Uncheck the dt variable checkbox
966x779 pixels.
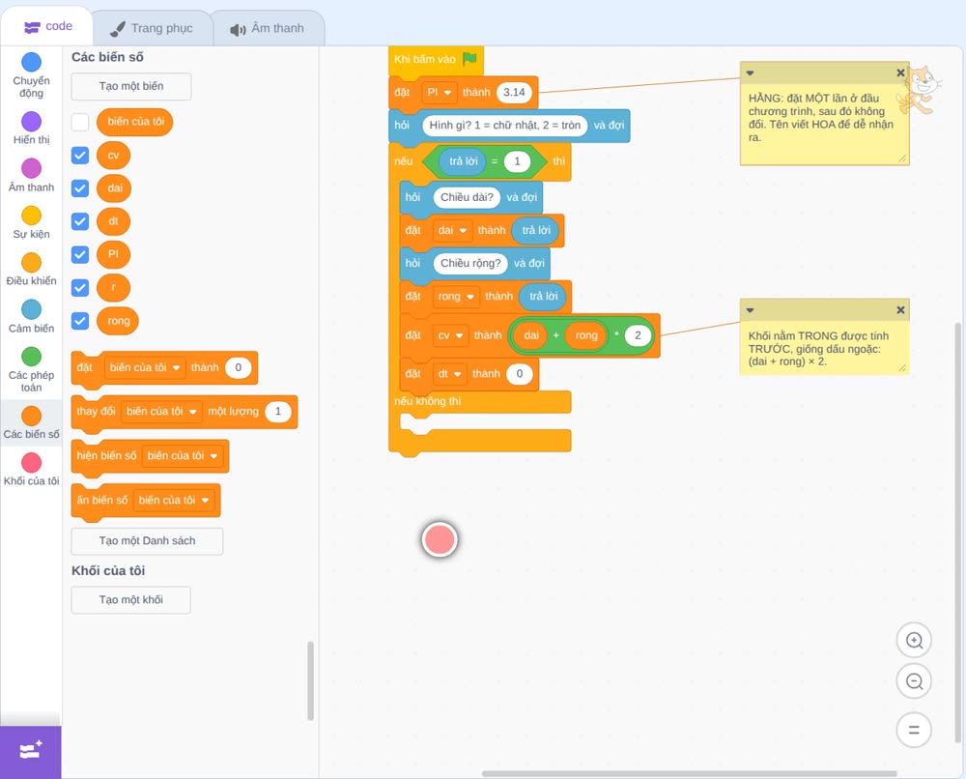coord(80,221)
